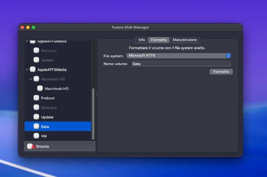Select the white Macintosh HD child volume

58,88
